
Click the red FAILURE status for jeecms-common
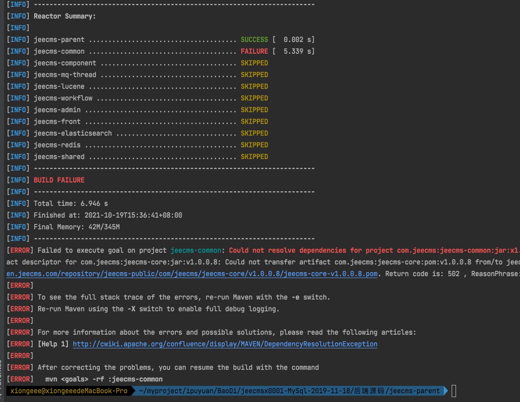pos(254,51)
